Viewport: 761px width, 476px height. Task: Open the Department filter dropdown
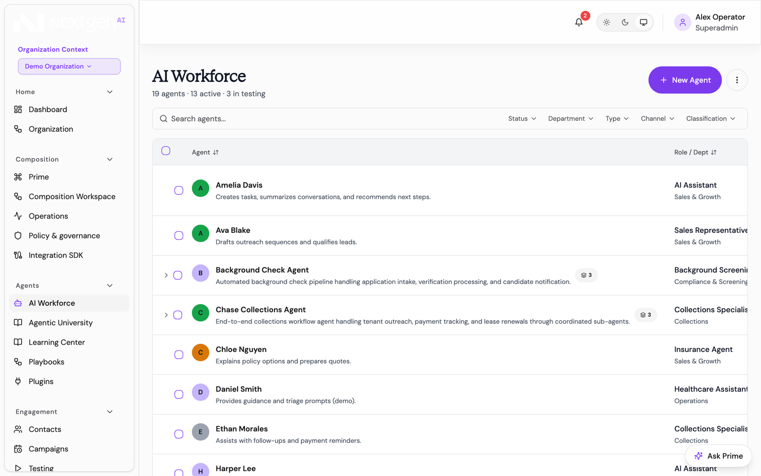click(x=571, y=119)
